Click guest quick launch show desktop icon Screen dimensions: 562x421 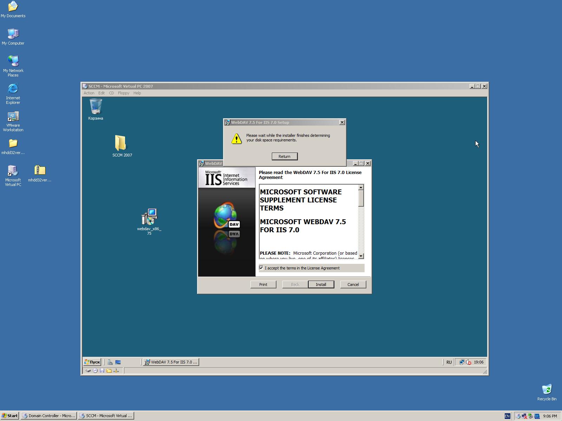coord(118,362)
